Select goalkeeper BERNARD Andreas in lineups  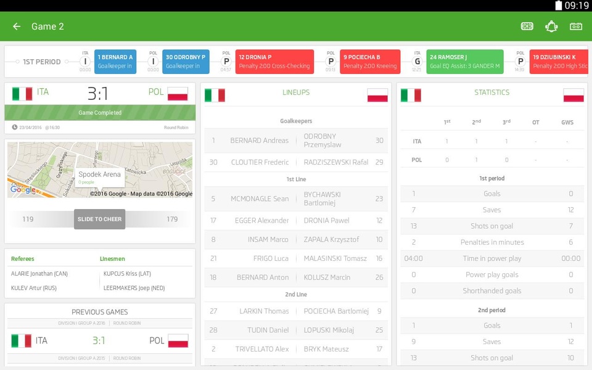pyautogui.click(x=260, y=141)
